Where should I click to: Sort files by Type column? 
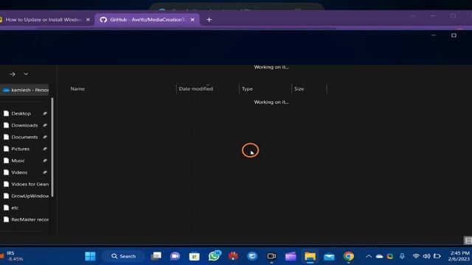[x=248, y=89]
